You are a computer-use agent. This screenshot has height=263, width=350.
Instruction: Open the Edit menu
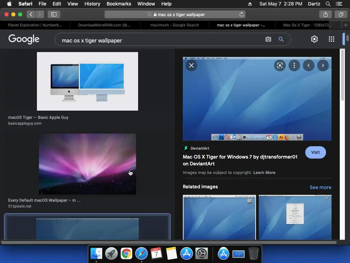pos(57,4)
